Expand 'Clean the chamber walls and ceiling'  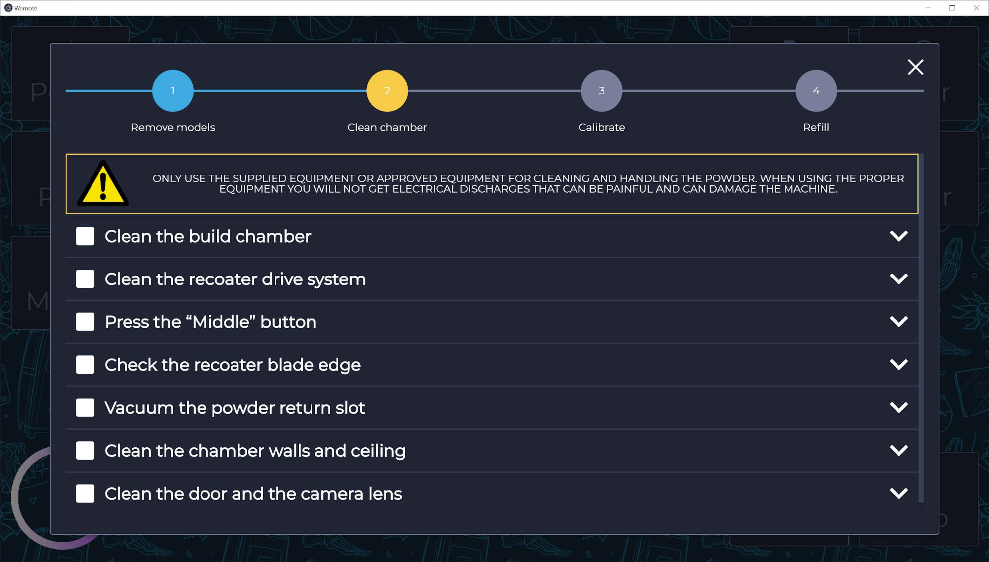899,450
